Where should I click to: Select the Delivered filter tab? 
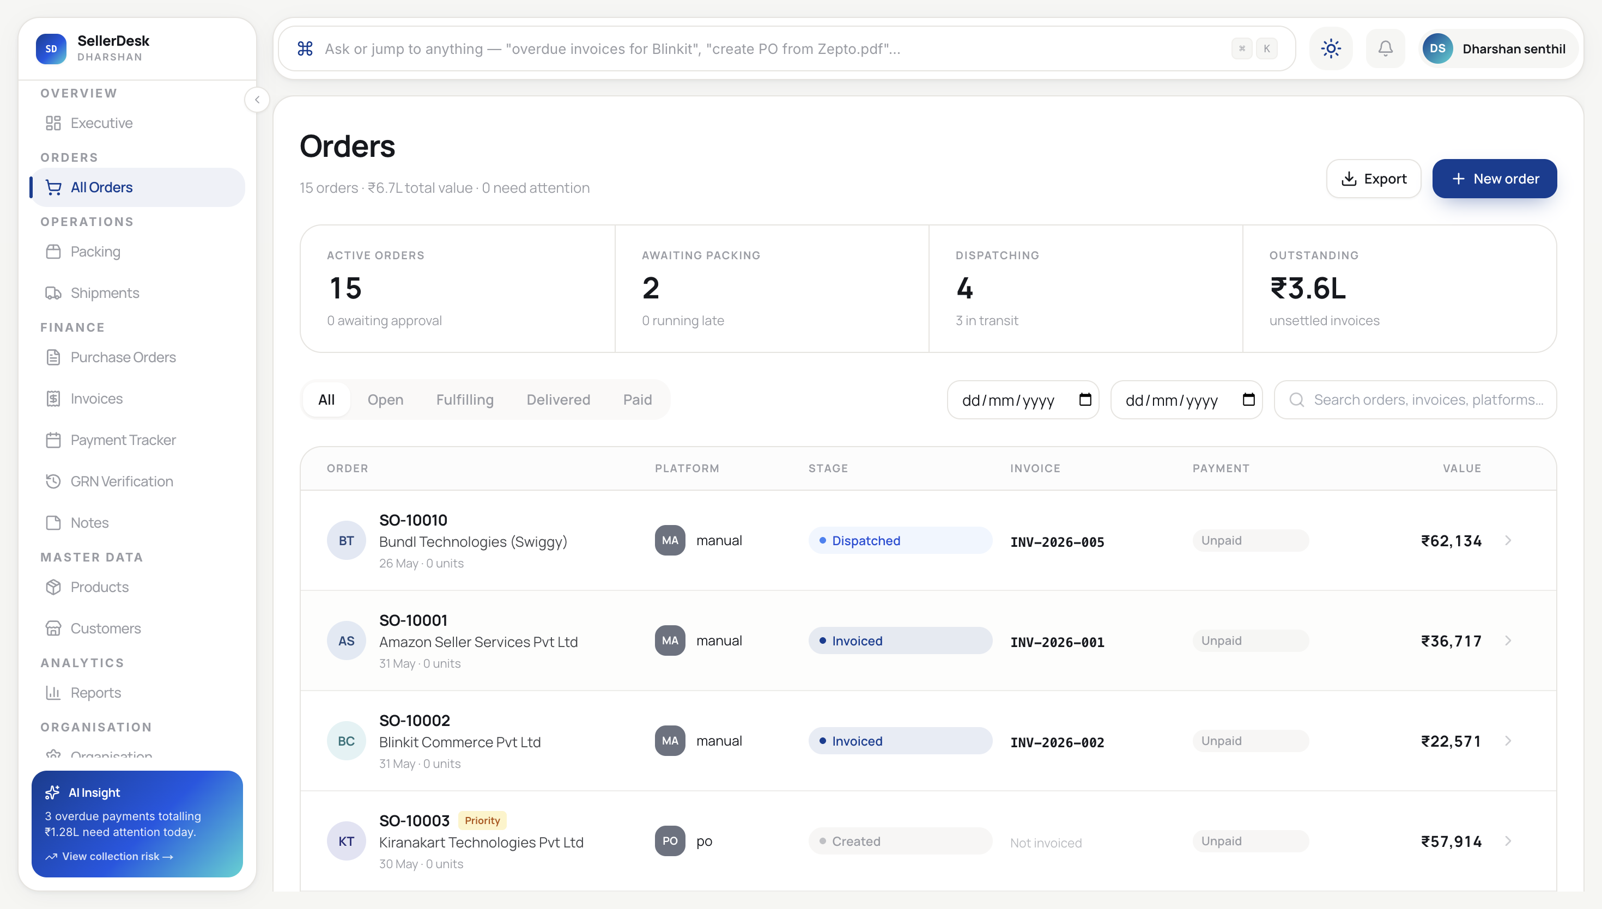559,400
